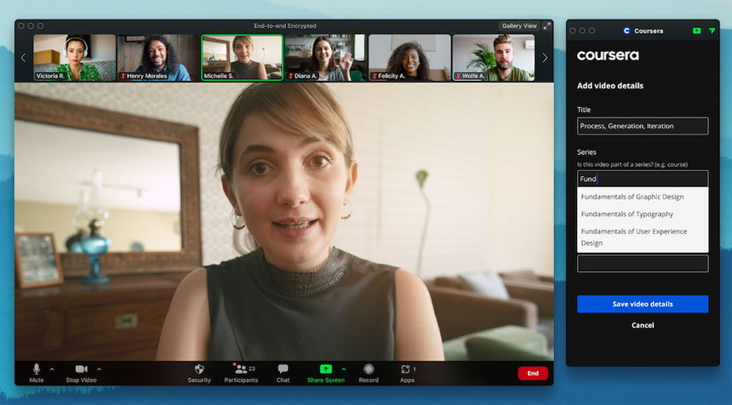Mute the microphone in Zoom toolbar
732x405 pixels.
coord(37,369)
